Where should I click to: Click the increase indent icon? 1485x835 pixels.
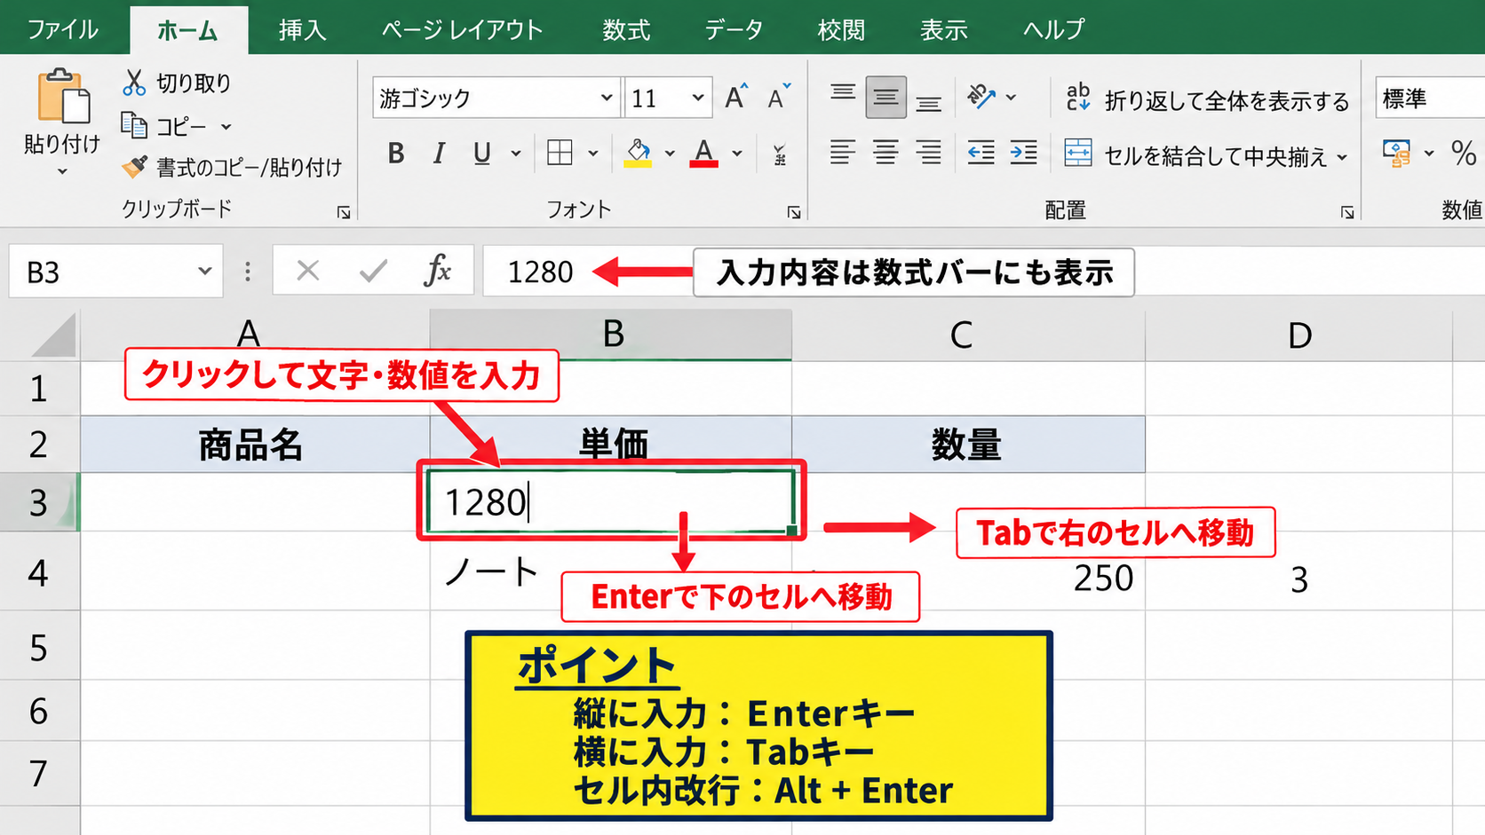click(x=1023, y=153)
